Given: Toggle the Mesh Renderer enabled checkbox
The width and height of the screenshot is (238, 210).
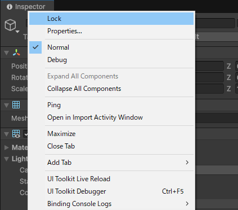Looking at the screenshot, I should (x=25, y=134).
